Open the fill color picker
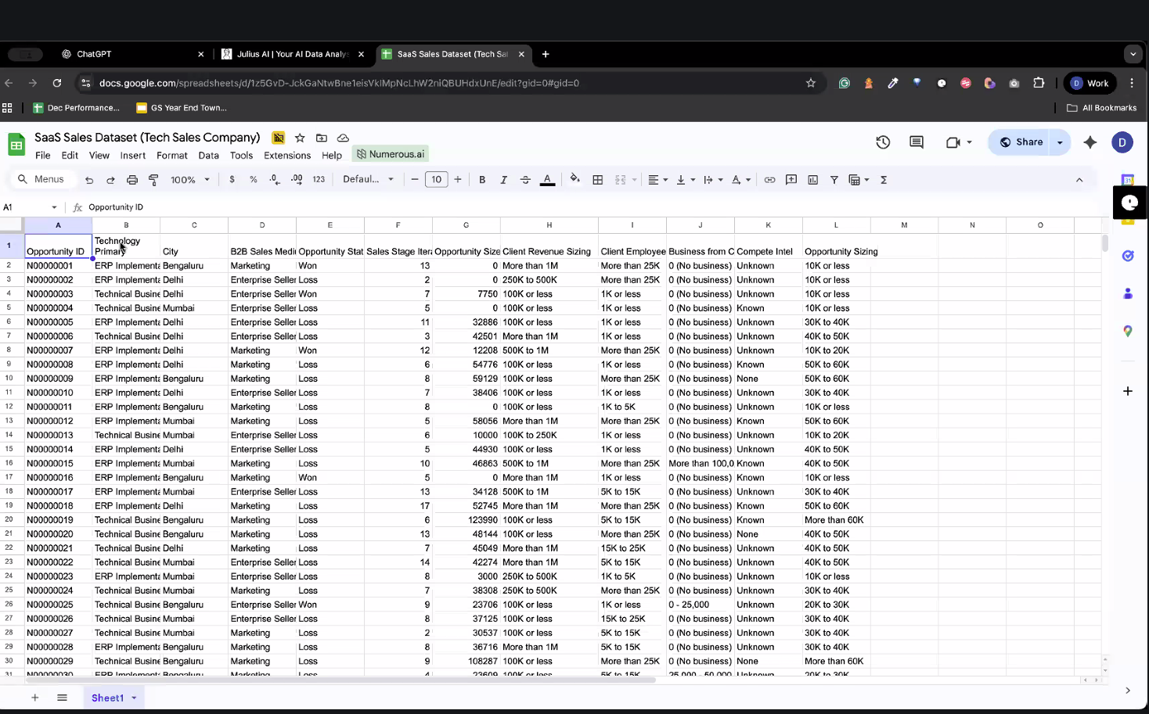Image resolution: width=1149 pixels, height=714 pixels. tap(575, 180)
